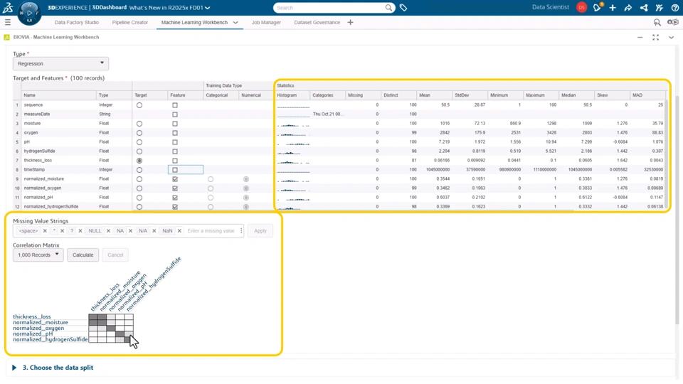Switch to Dataset Governance tab
This screenshot has height=384, width=683.
click(x=317, y=22)
